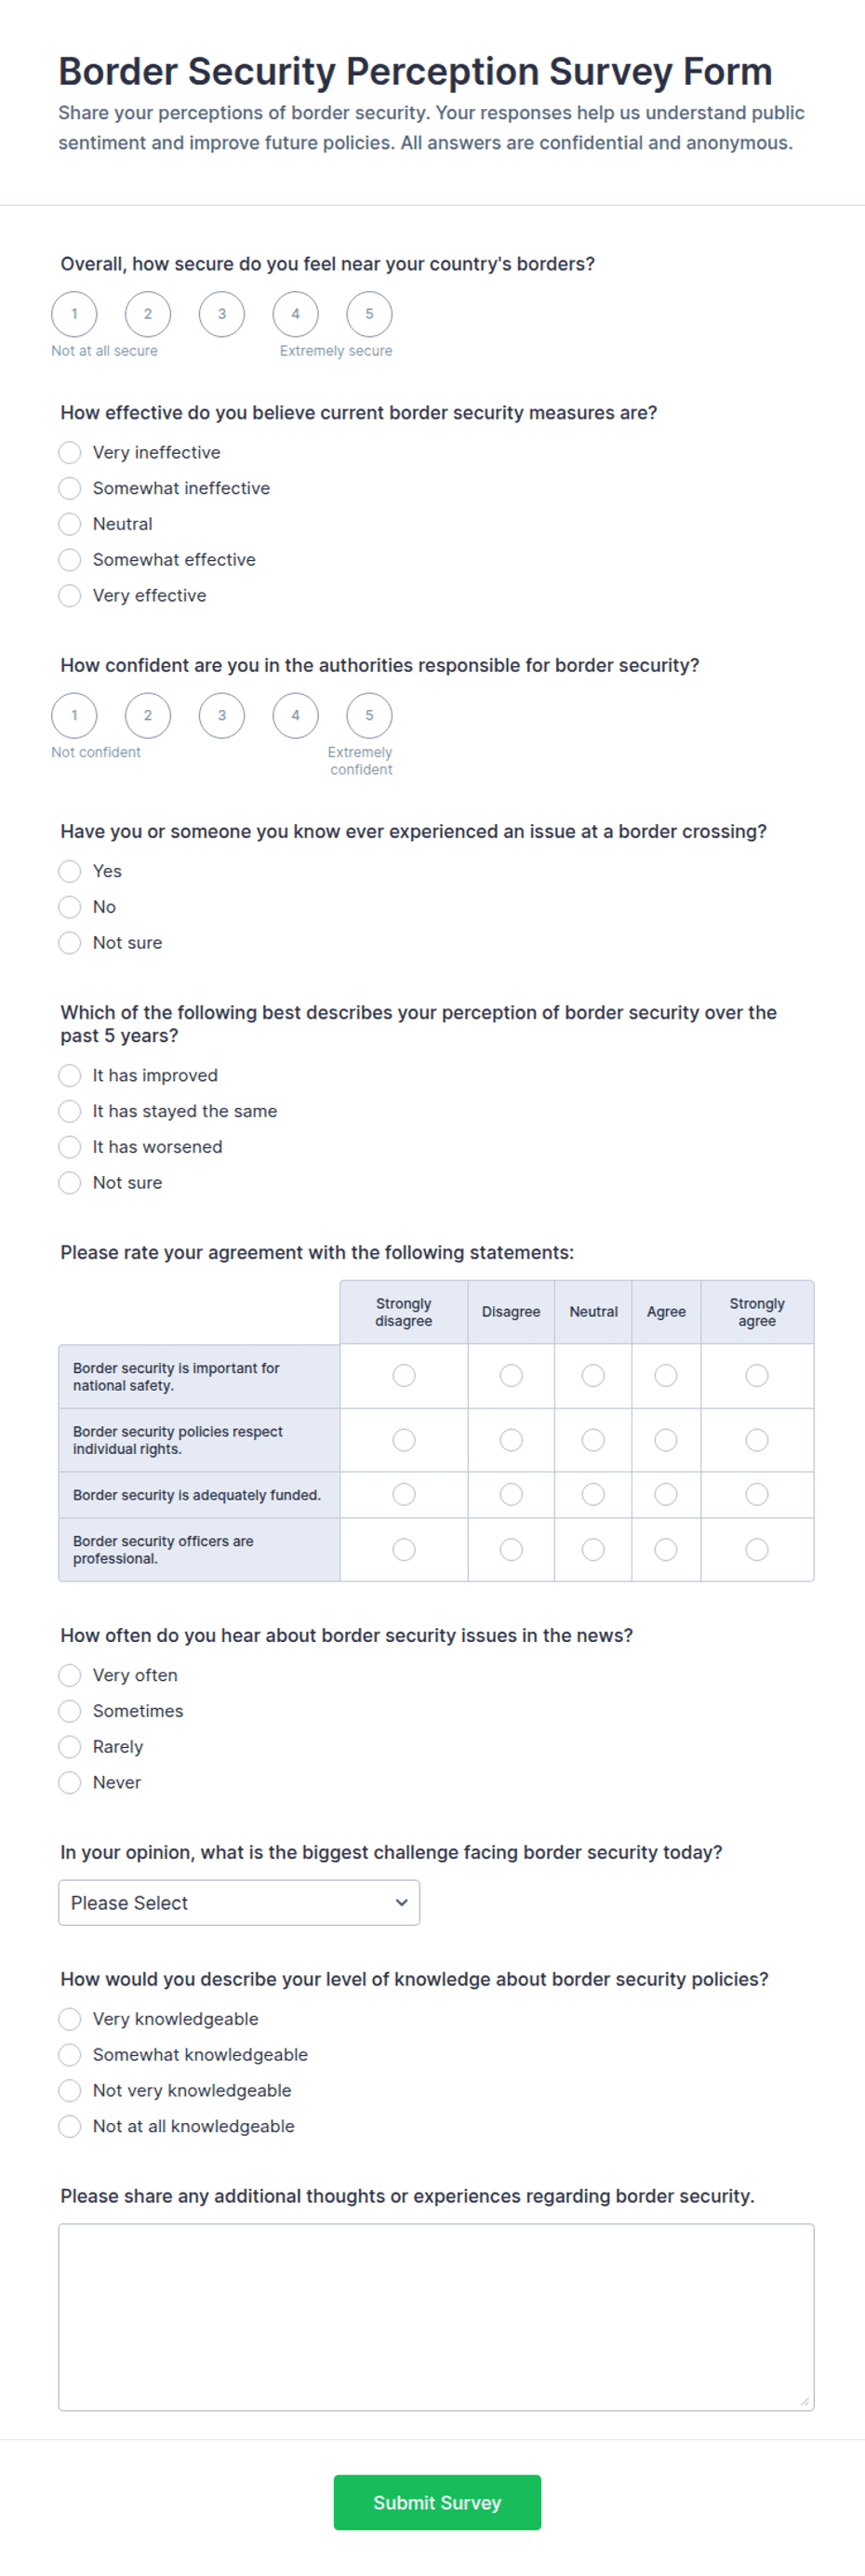Select 'Very ineffective' option
865x2576 pixels.
point(69,453)
